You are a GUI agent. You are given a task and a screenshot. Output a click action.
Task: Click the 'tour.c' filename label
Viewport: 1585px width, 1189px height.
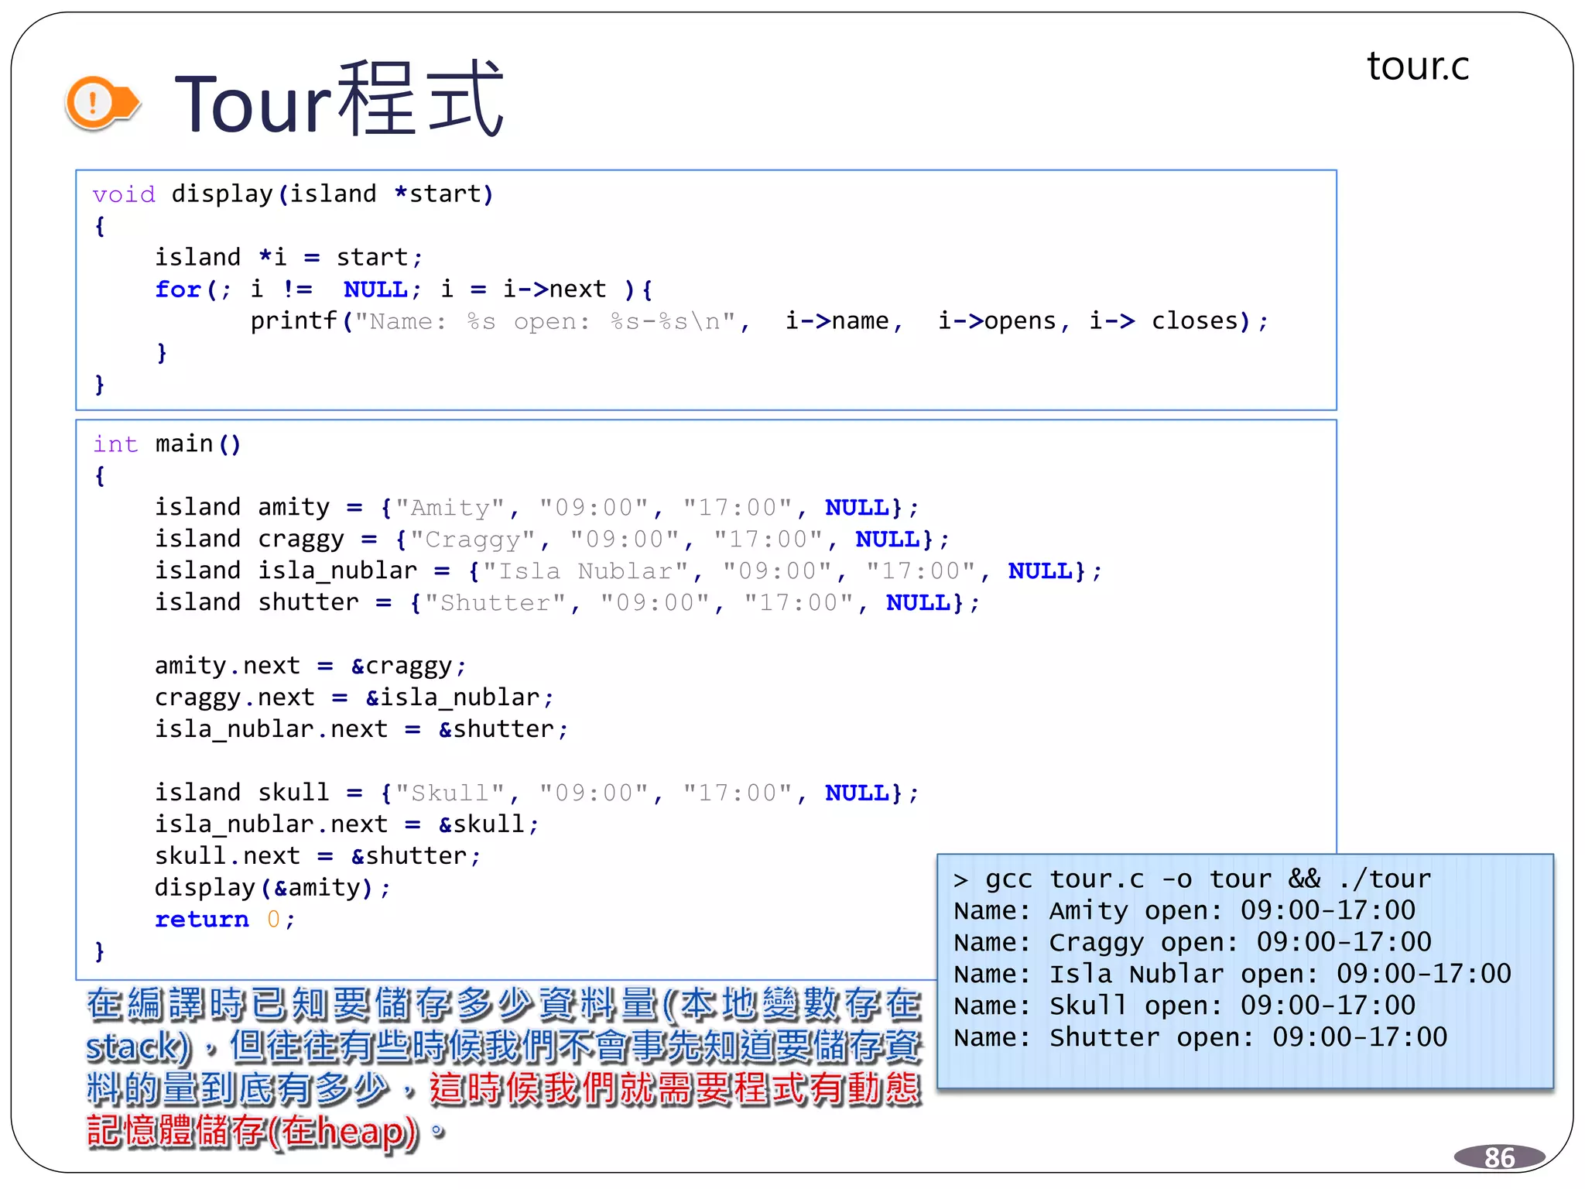click(x=1418, y=67)
